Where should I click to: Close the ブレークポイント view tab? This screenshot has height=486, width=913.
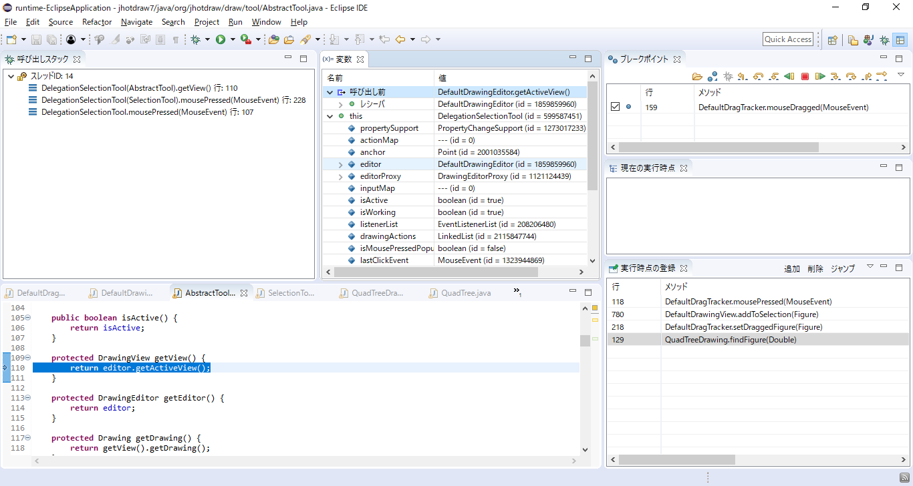click(676, 59)
